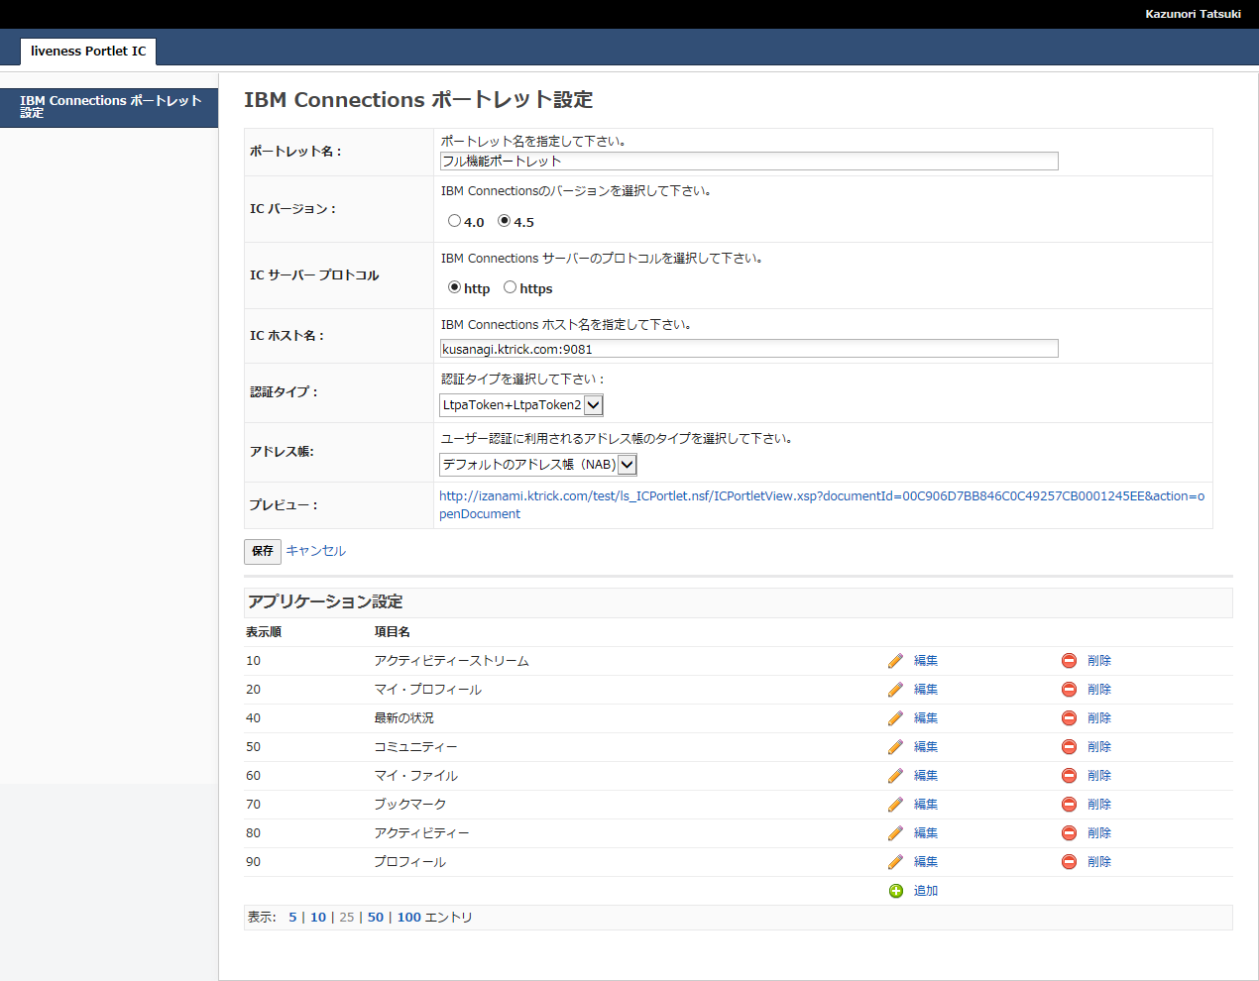The image size is (1259, 981).
Task: Click display order value 70
Action: coord(254,805)
